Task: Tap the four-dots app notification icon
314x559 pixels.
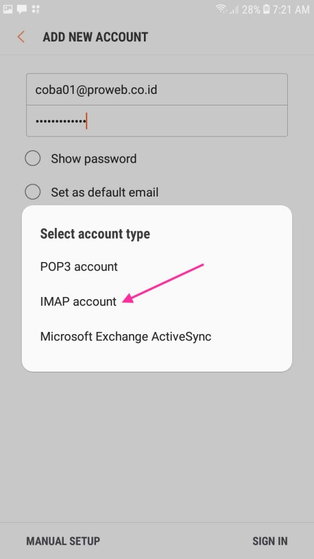Action: [x=35, y=9]
